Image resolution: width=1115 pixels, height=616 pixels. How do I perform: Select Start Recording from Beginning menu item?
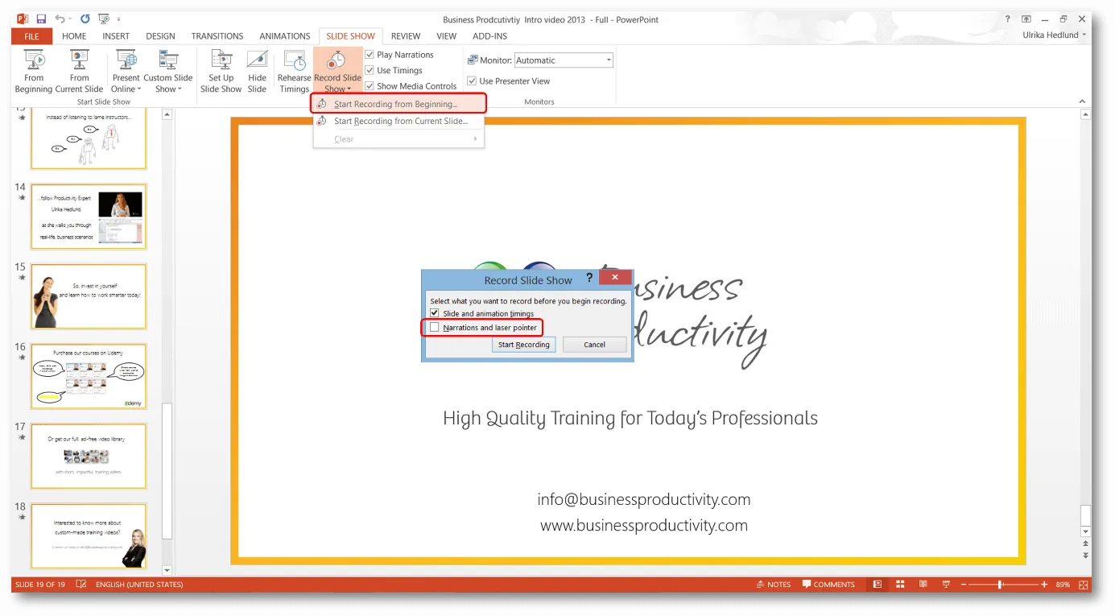[x=399, y=104]
